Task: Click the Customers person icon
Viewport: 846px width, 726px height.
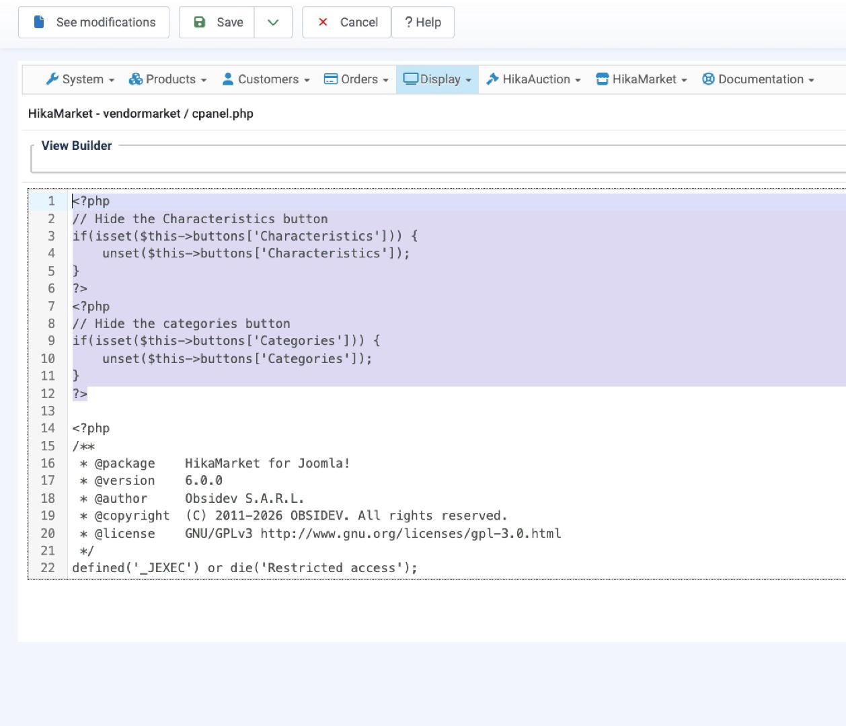Action: tap(228, 79)
